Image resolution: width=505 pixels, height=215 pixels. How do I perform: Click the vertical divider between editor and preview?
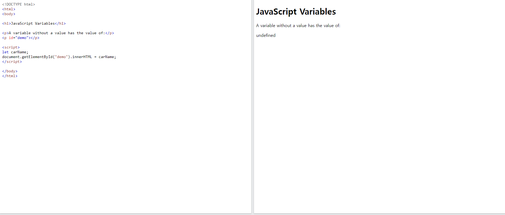[253, 107]
